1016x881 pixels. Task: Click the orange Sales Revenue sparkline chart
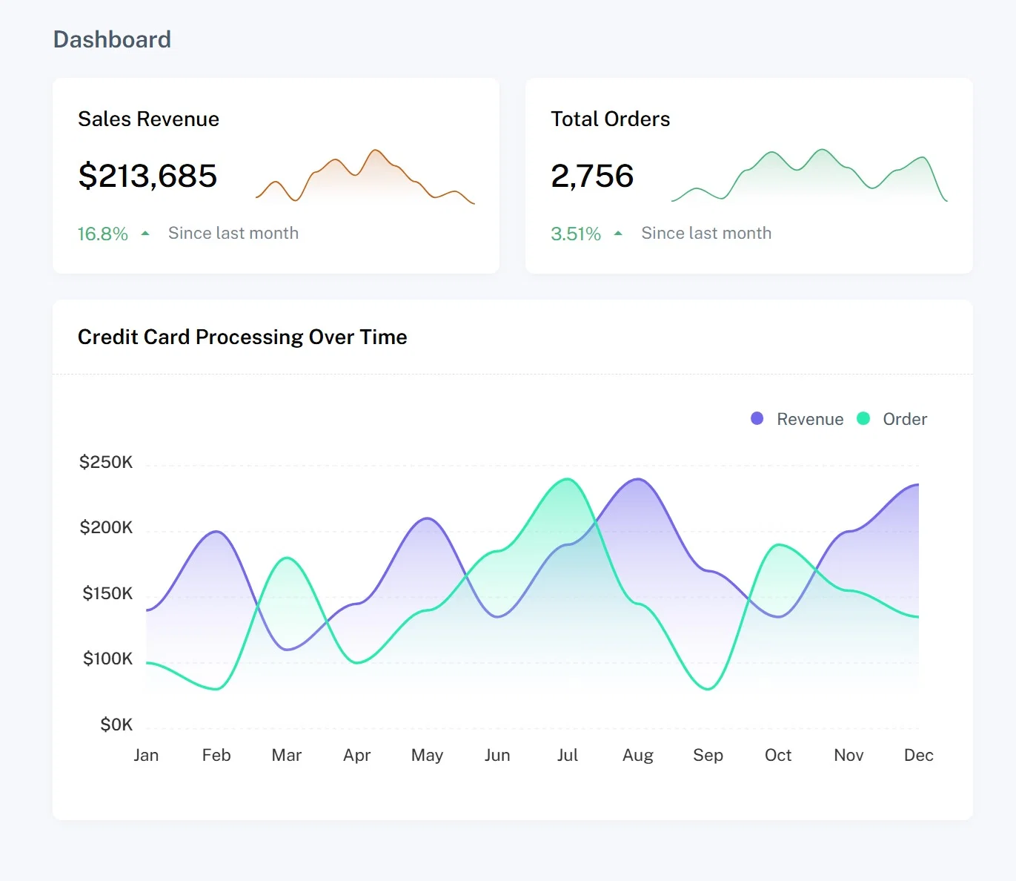[x=365, y=177]
